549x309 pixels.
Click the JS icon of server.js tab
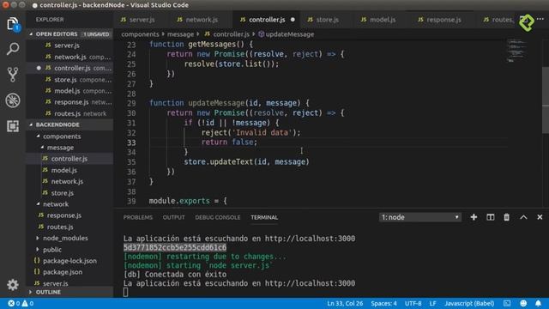[x=124, y=20]
